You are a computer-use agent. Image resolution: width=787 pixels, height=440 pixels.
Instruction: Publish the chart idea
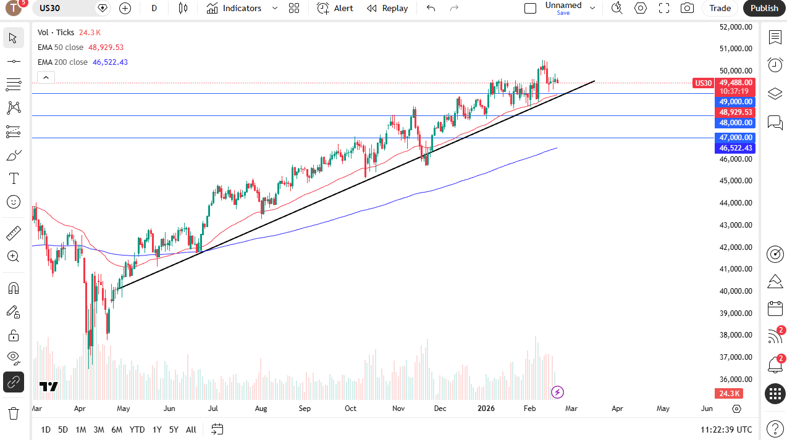point(764,8)
